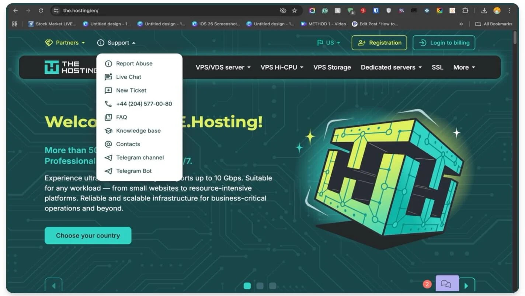Bookmark this page with star icon
Viewport: 525px width, 296px height.
(294, 11)
